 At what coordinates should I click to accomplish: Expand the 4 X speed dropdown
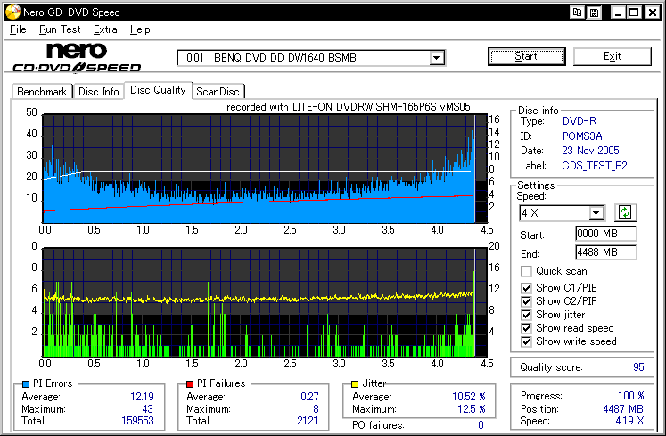click(x=596, y=212)
